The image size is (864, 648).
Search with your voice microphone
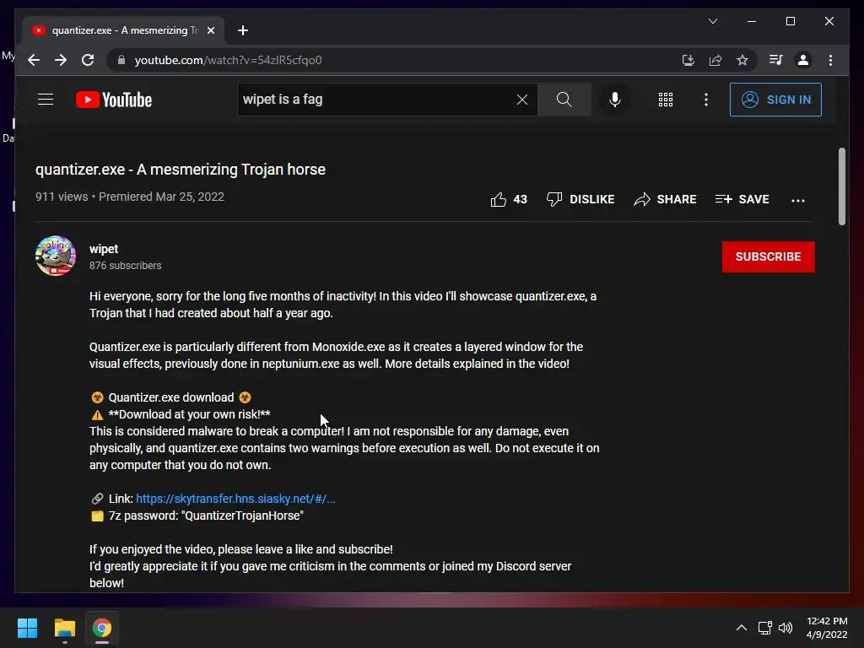tap(615, 100)
